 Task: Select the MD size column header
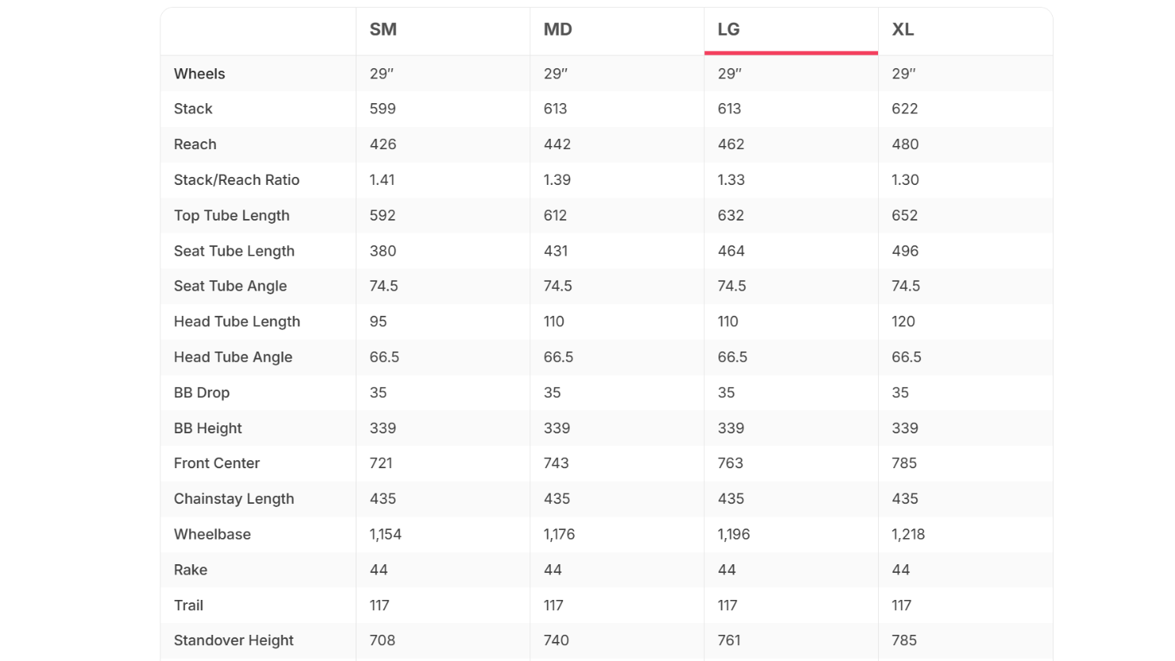pos(557,30)
